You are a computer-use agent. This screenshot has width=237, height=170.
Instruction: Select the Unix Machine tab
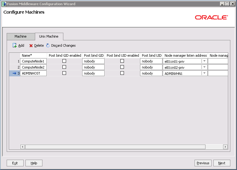click(x=49, y=36)
